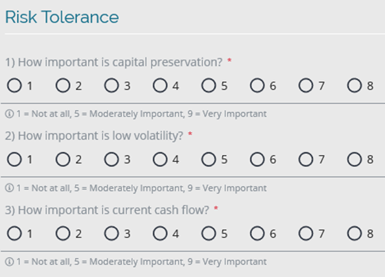Image resolution: width=385 pixels, height=277 pixels.
Task: Select 8 for low volatility question
Action: pyautogui.click(x=355, y=159)
